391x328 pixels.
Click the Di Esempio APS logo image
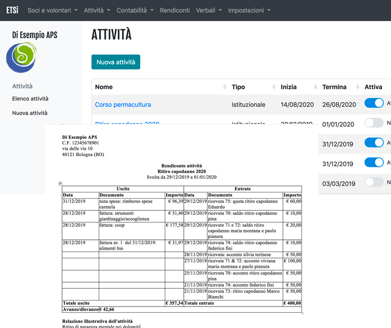22,57
